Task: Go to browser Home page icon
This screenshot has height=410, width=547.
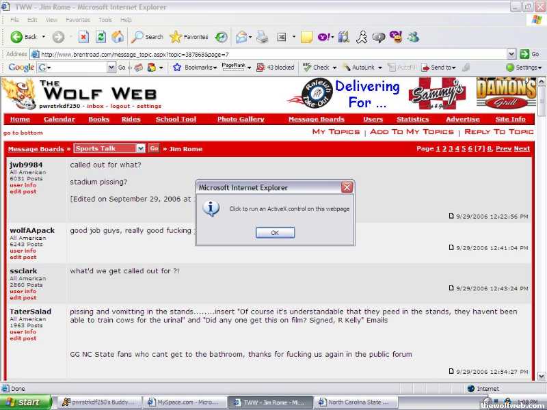Action: (x=118, y=37)
